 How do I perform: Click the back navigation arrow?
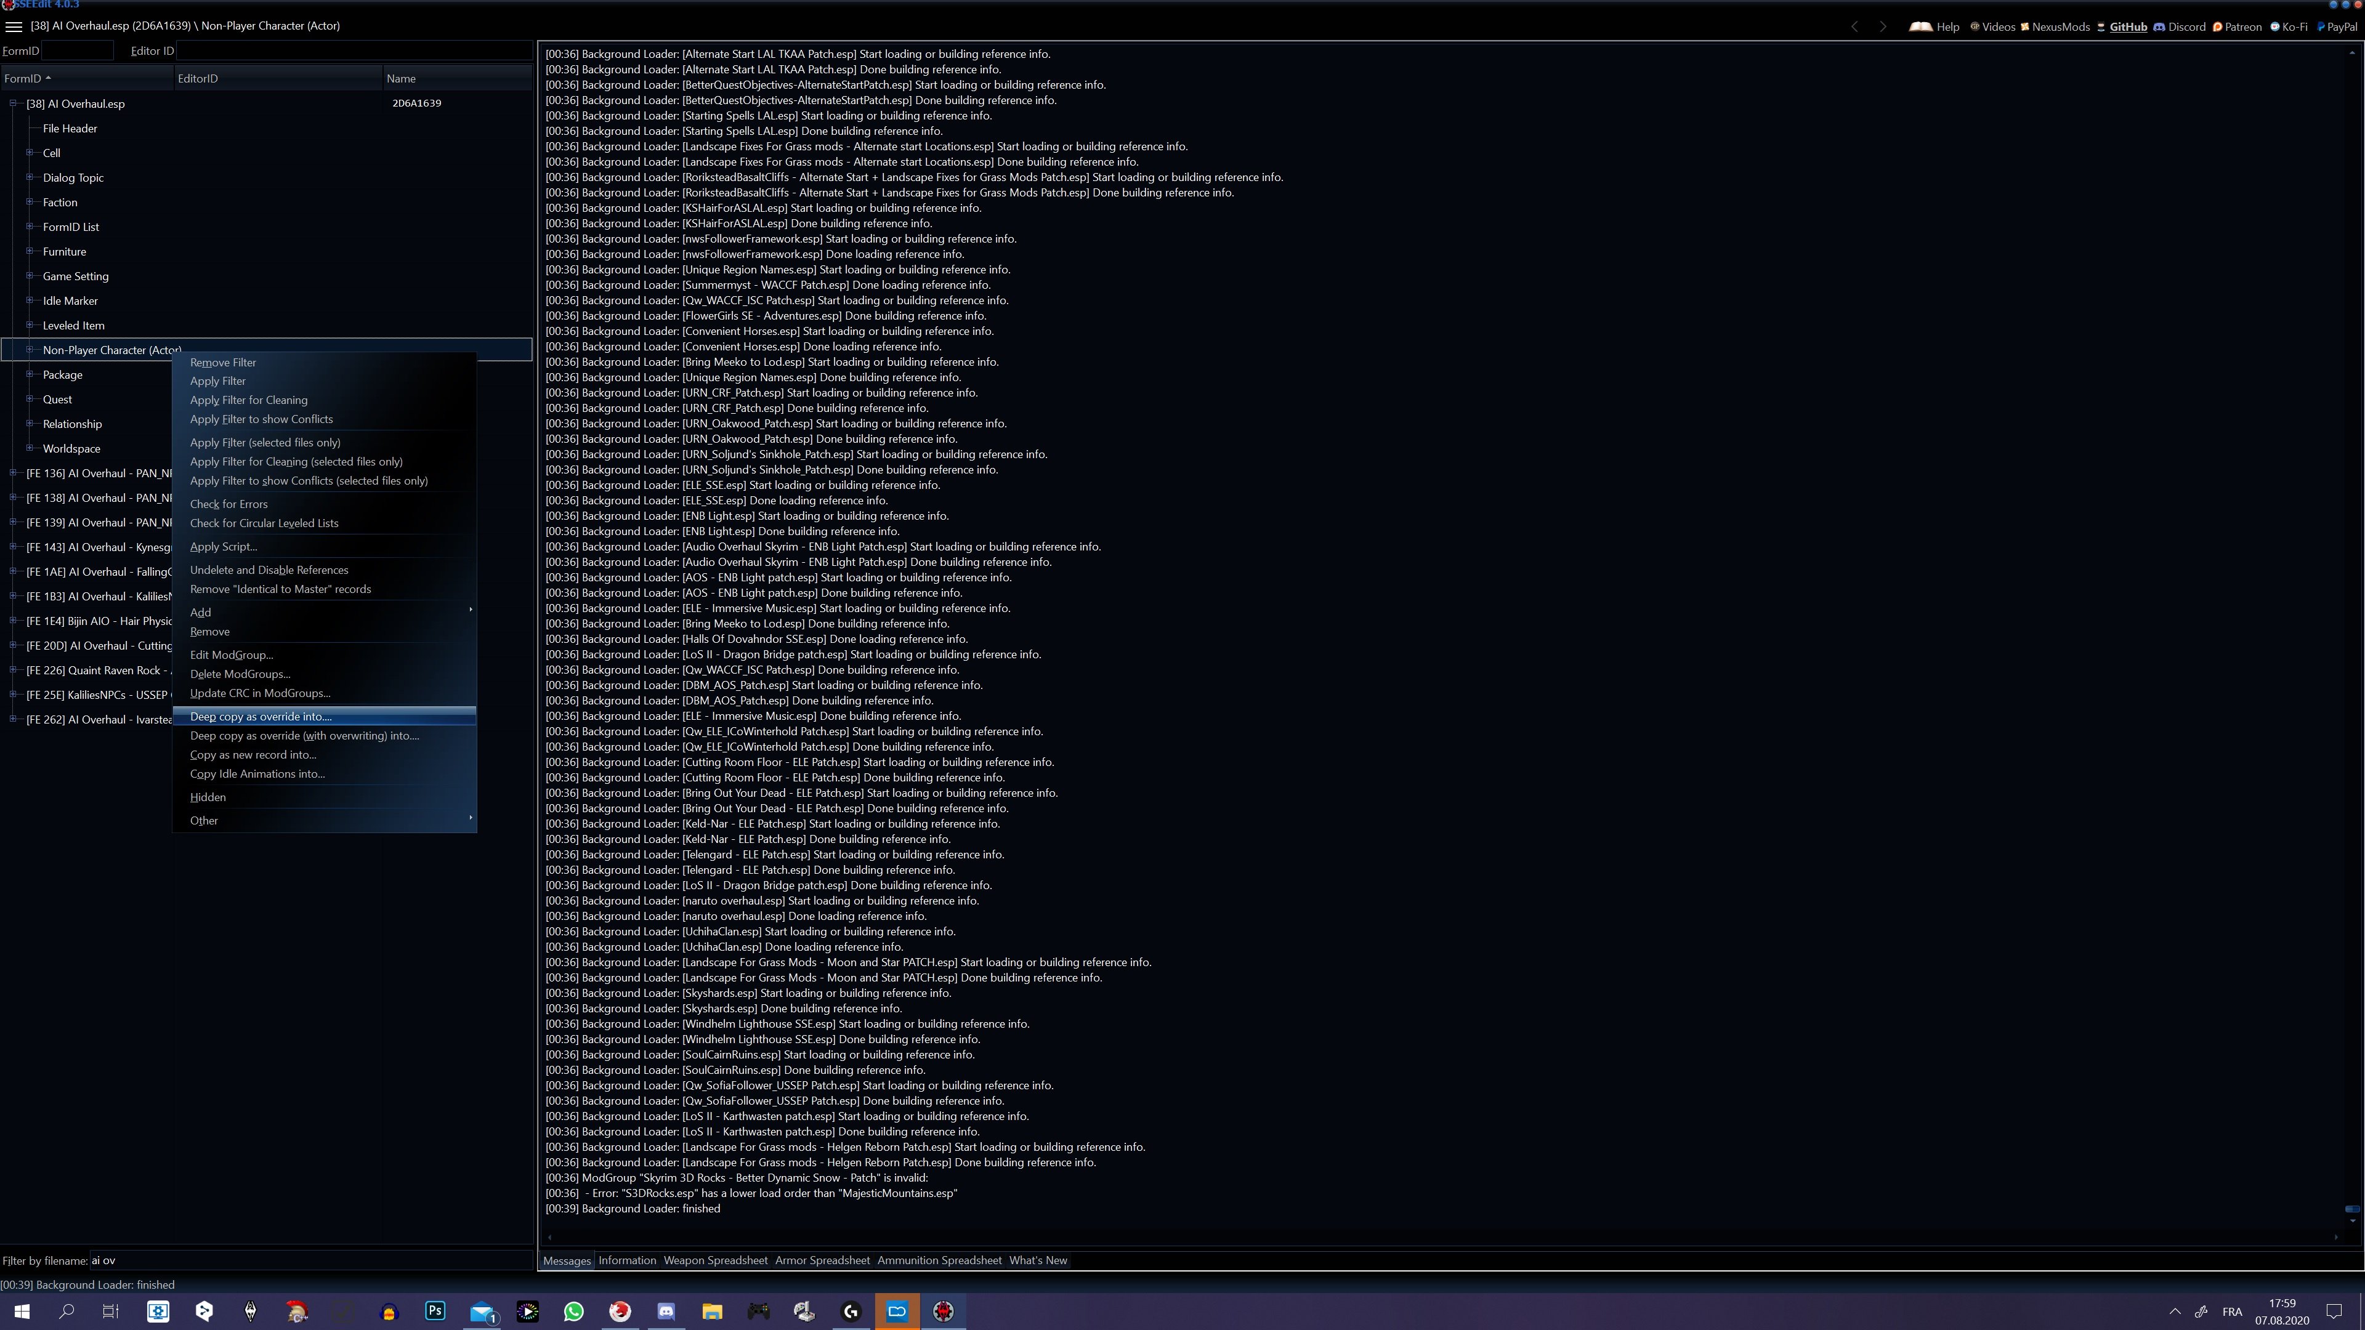(1854, 26)
